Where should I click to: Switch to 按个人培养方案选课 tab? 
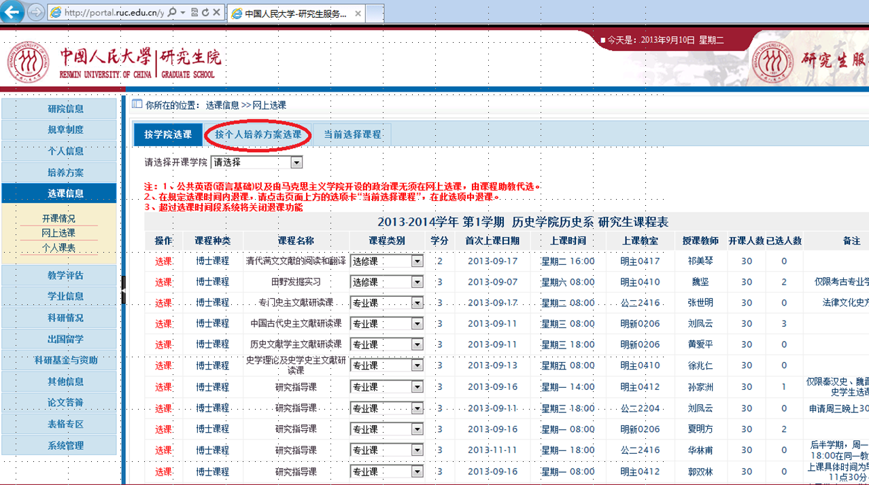[258, 134]
